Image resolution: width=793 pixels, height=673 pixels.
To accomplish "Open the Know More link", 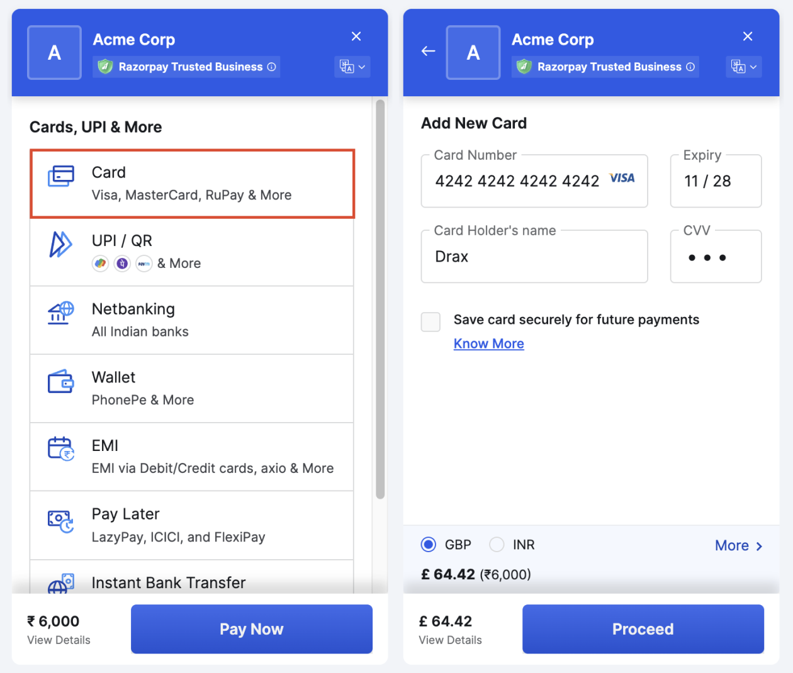I will pyautogui.click(x=488, y=344).
